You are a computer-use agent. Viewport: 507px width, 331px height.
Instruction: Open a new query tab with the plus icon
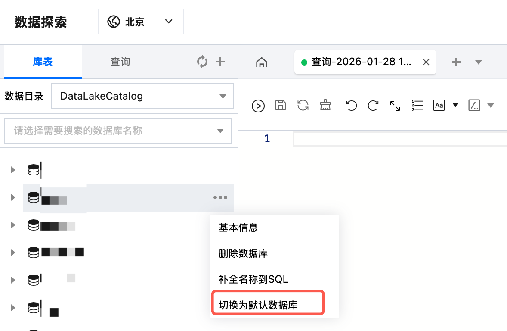(x=456, y=62)
